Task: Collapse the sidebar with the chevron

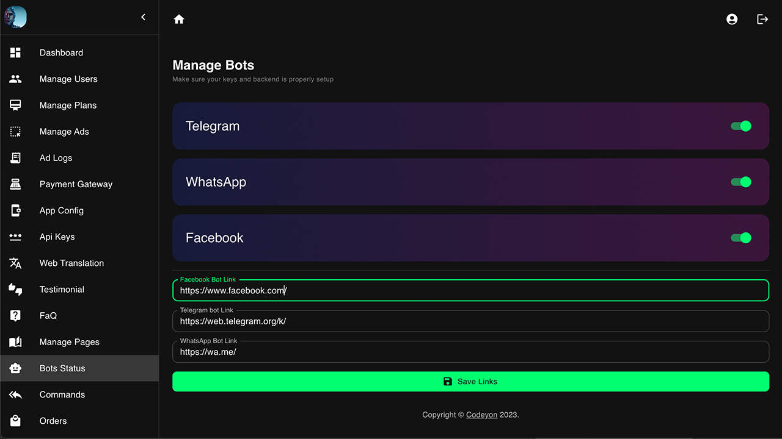Action: (x=144, y=17)
